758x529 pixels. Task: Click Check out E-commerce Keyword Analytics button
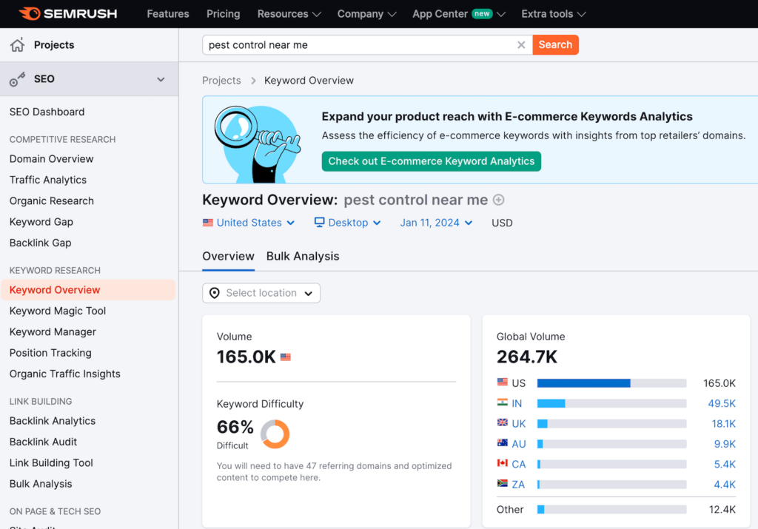tap(432, 161)
